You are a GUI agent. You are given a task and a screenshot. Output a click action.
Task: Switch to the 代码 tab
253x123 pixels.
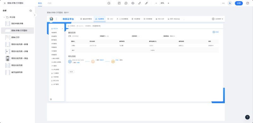[x=50, y=3]
